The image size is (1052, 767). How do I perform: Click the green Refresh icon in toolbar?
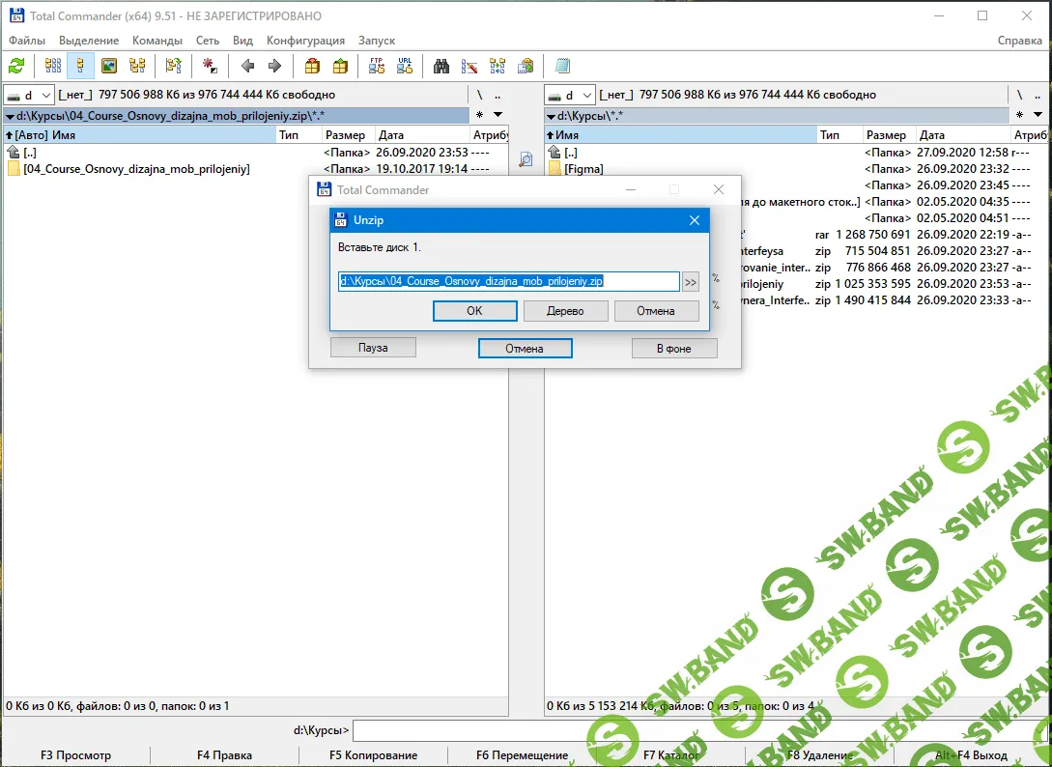pos(16,66)
